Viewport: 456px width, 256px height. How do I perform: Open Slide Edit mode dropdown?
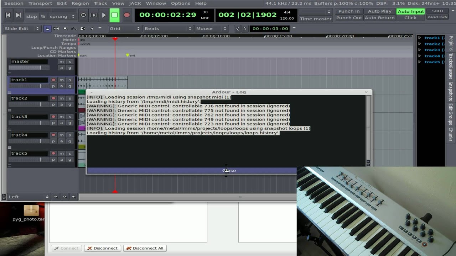click(22, 28)
